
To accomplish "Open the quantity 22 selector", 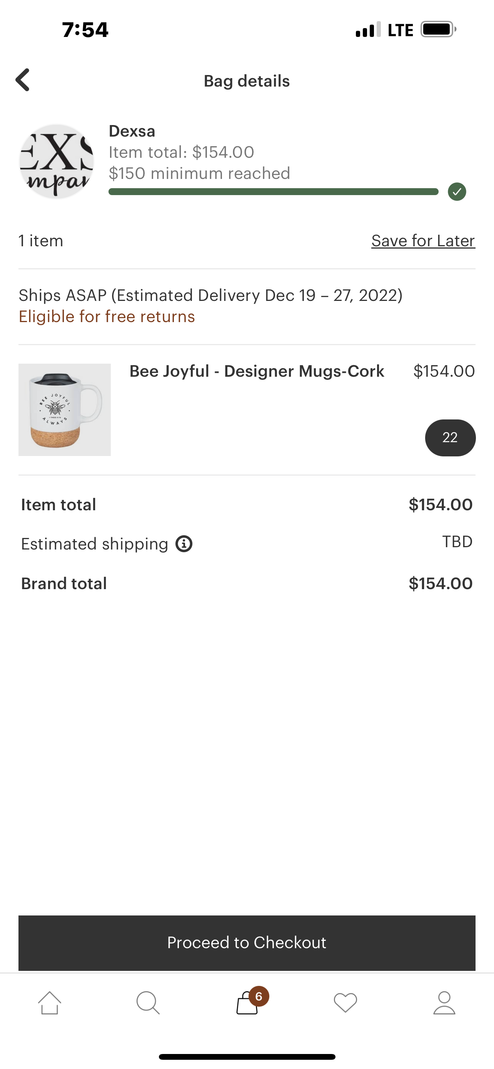I will [x=450, y=438].
